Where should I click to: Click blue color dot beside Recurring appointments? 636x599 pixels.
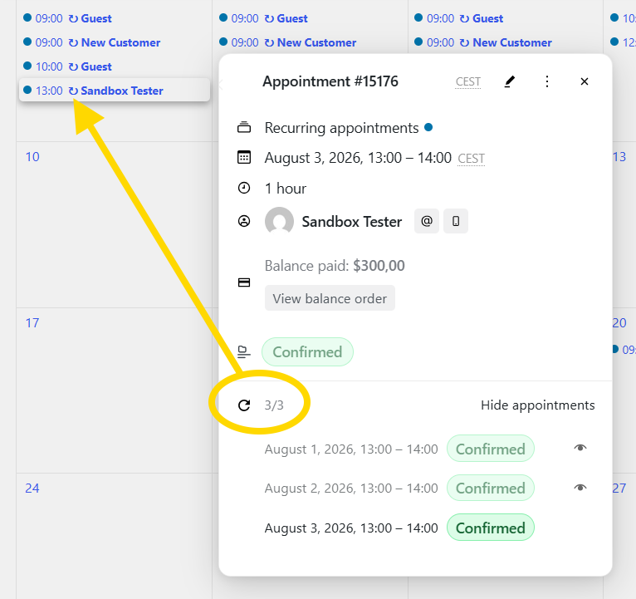point(428,127)
